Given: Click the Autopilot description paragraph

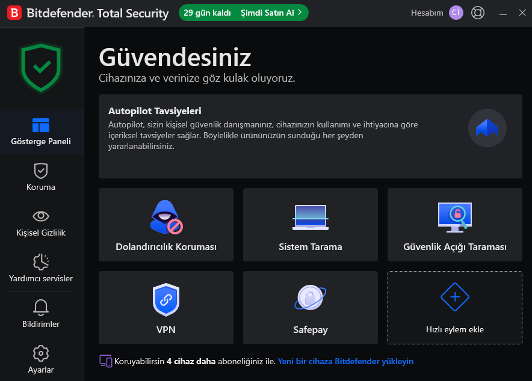Looking at the screenshot, I should (x=263, y=135).
